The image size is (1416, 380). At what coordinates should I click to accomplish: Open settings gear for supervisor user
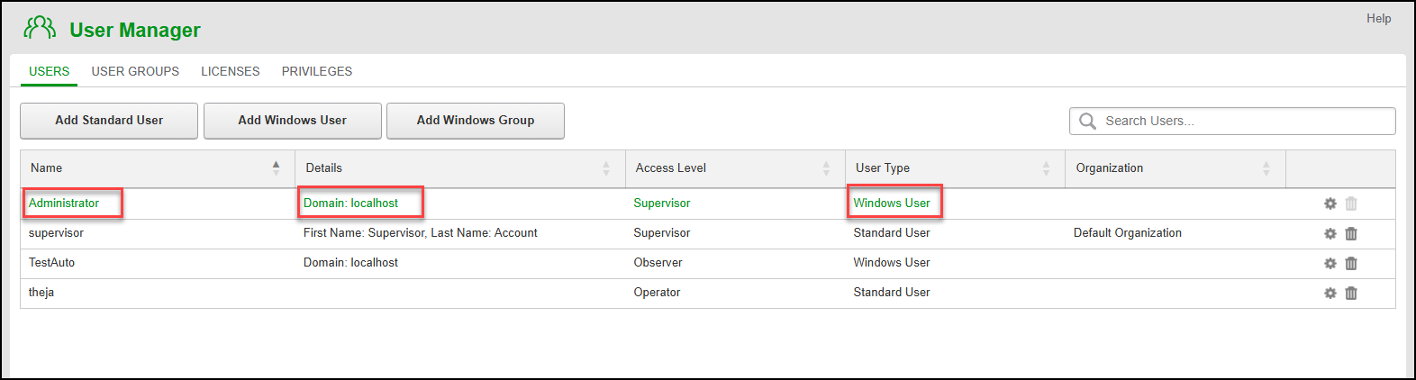(x=1330, y=233)
